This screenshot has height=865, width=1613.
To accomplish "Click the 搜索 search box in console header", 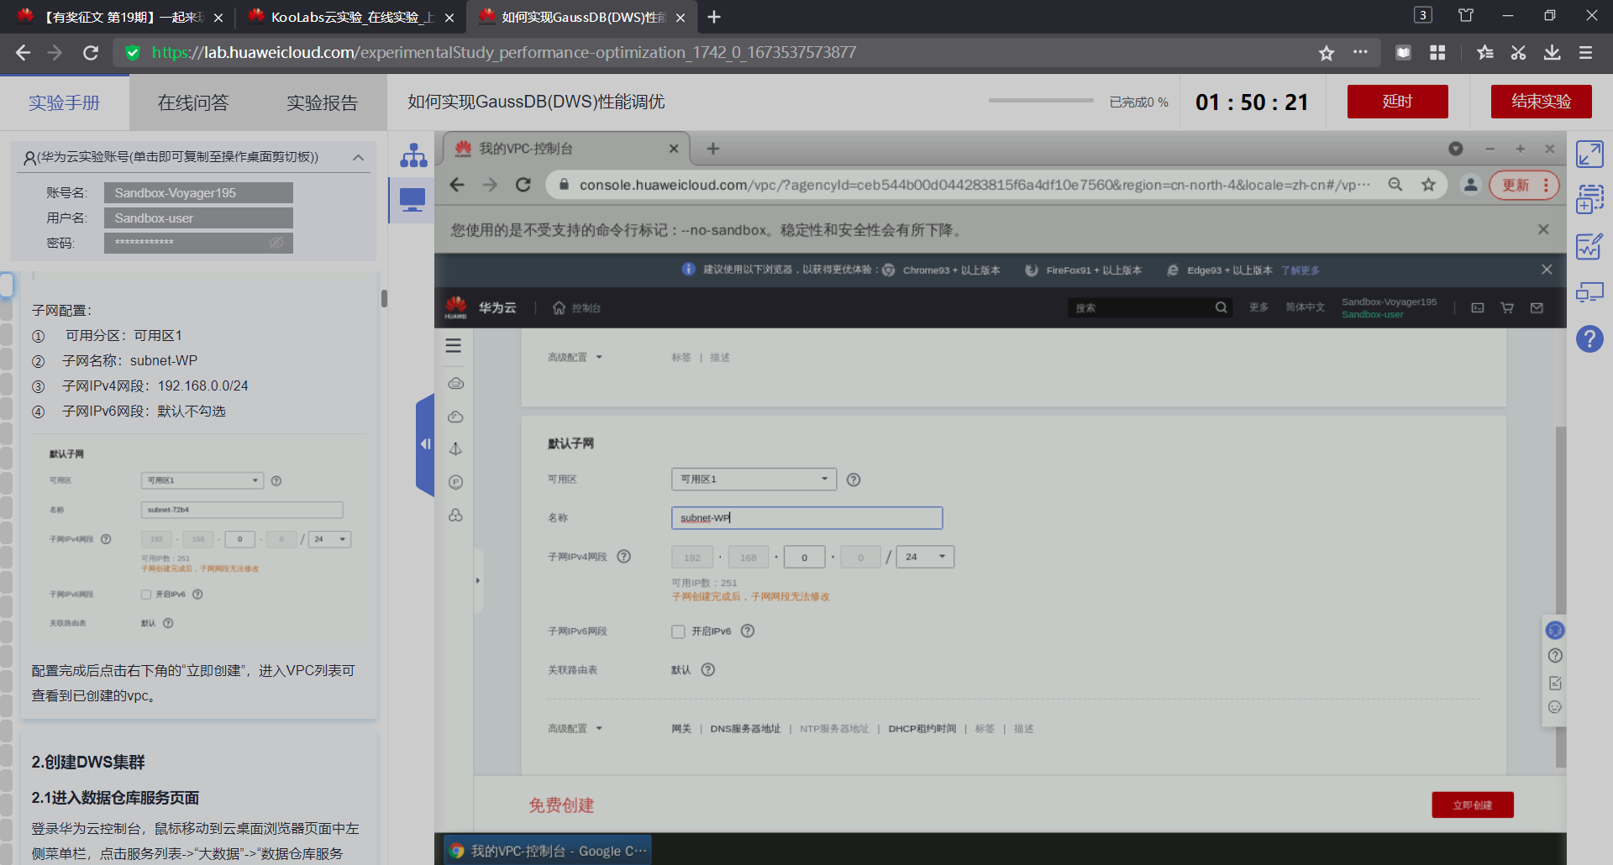I will tap(1140, 308).
